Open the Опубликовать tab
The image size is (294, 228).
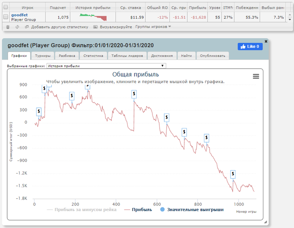pos(213,56)
